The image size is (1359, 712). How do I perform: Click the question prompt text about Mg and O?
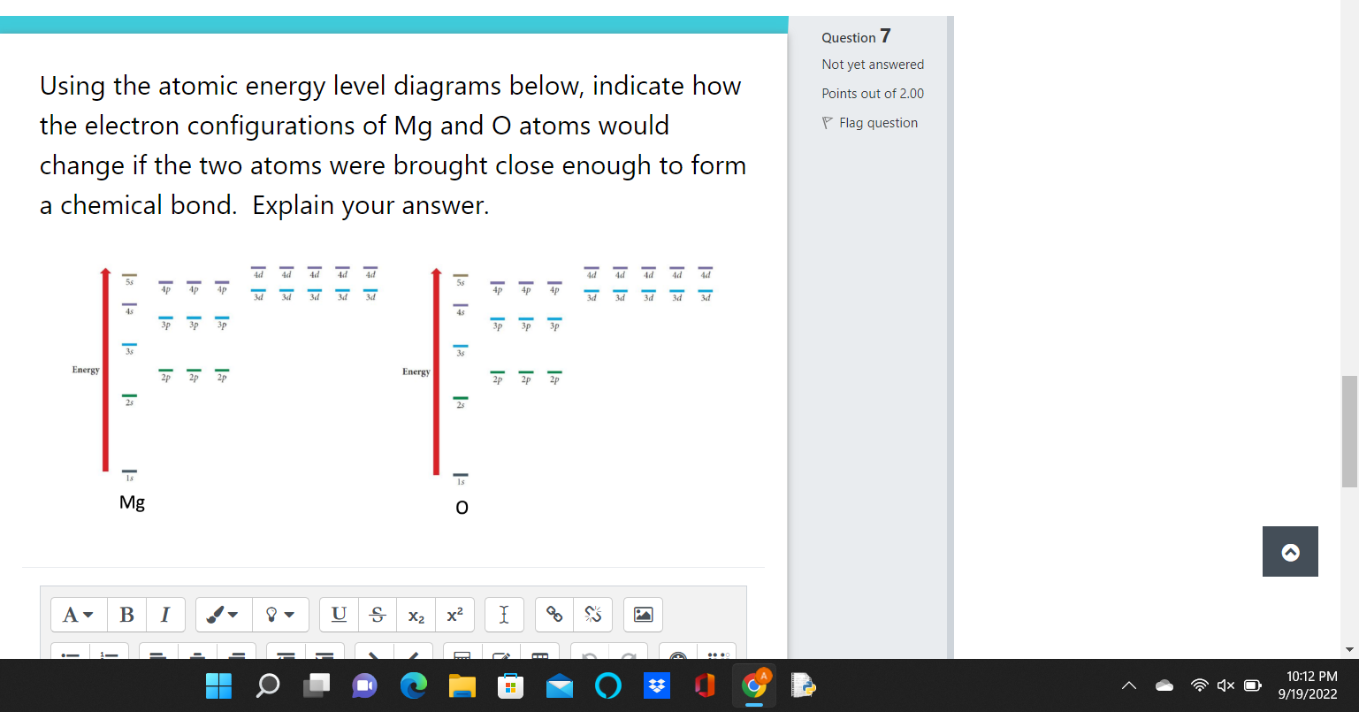pyautogui.click(x=393, y=145)
